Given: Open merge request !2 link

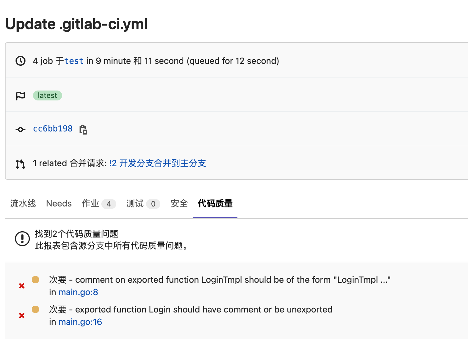Looking at the screenshot, I should 158,163.
